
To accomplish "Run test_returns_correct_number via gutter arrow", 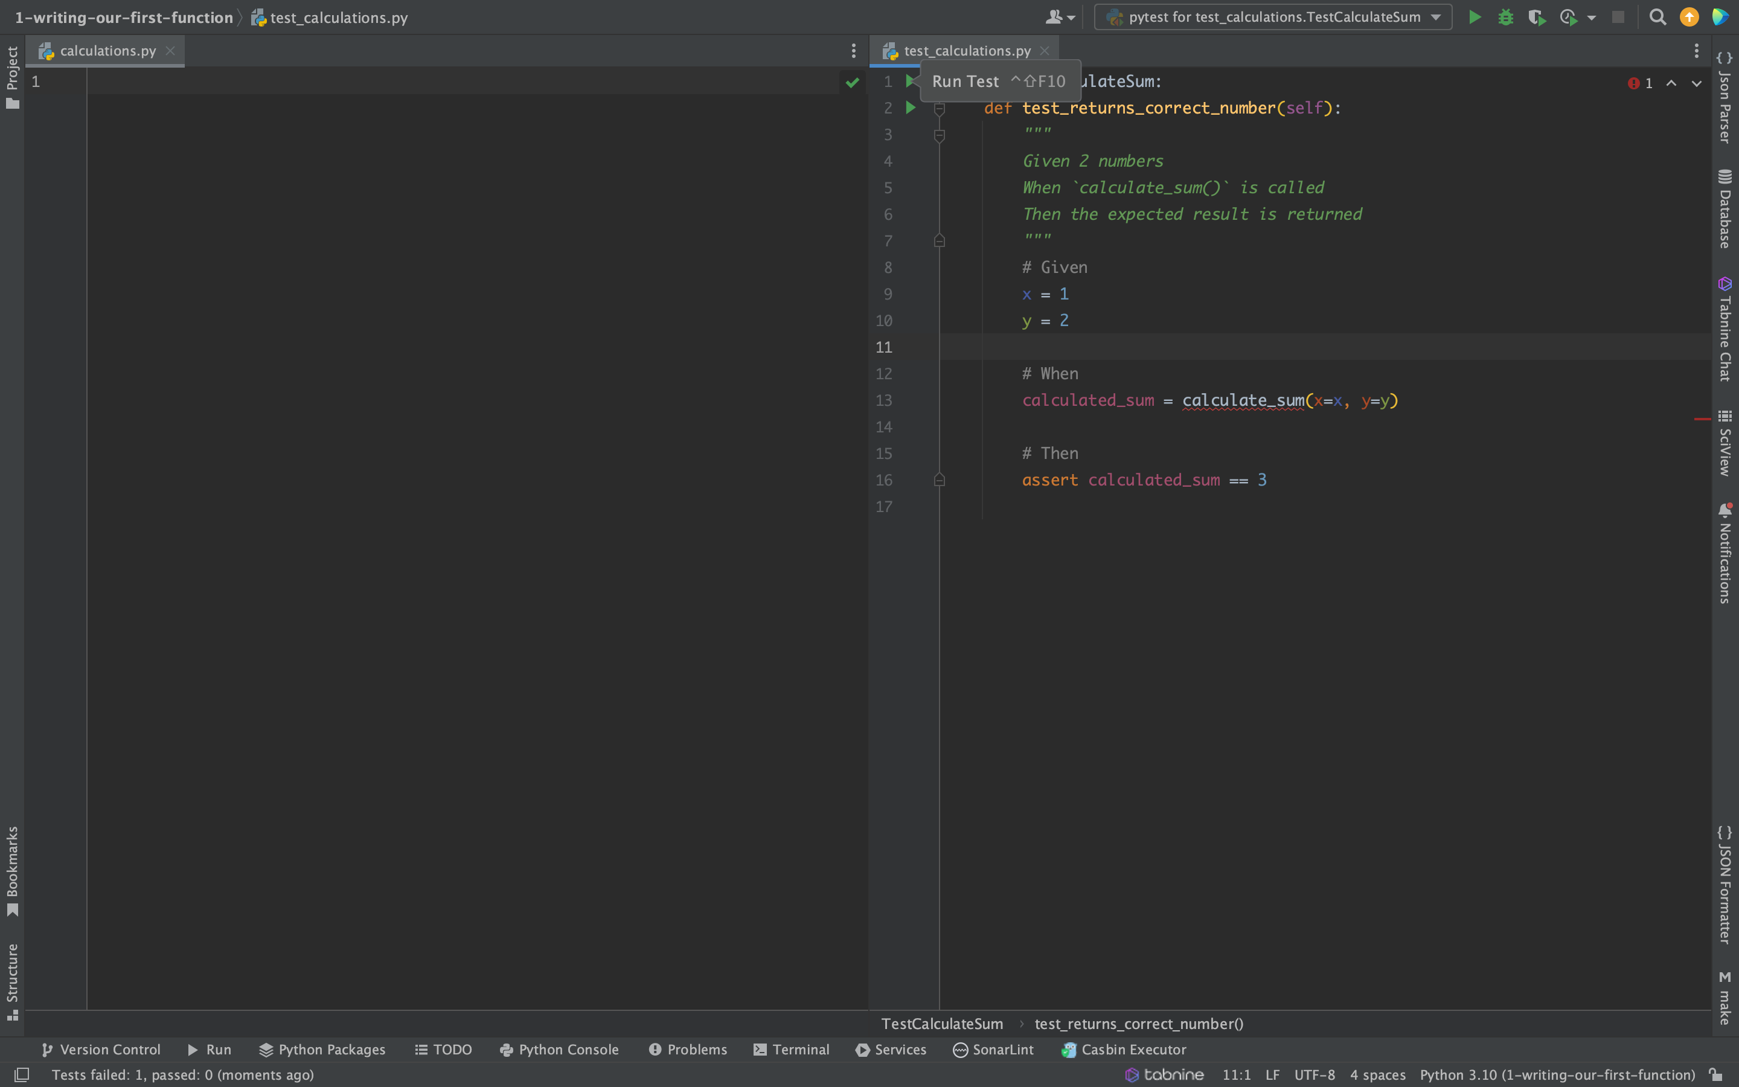I will coord(911,108).
